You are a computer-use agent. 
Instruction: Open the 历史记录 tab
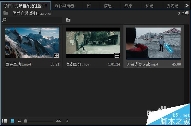(x=172, y=6)
